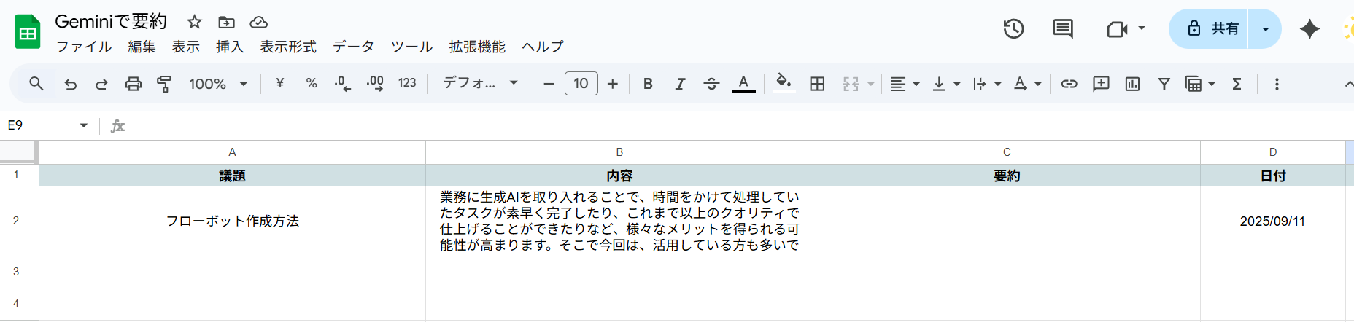Viewport: 1354px width, 322px height.
Task: Collapse the menu header chevron
Action: (1348, 84)
